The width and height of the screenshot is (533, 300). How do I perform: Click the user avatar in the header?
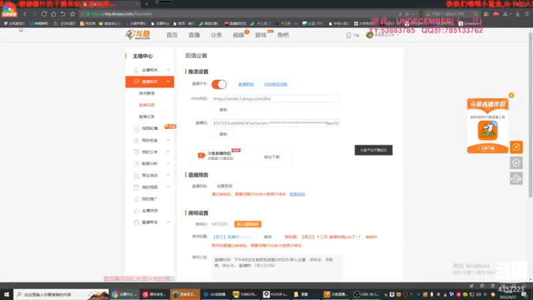(370, 35)
